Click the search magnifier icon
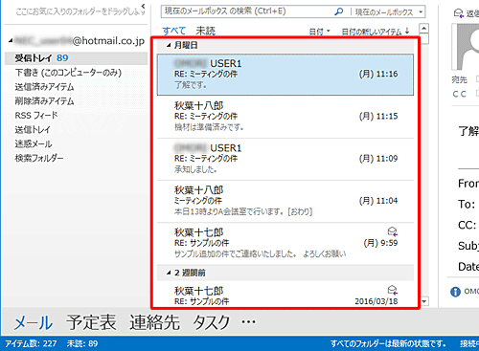Screen dimensions: 479x351 (x=338, y=11)
